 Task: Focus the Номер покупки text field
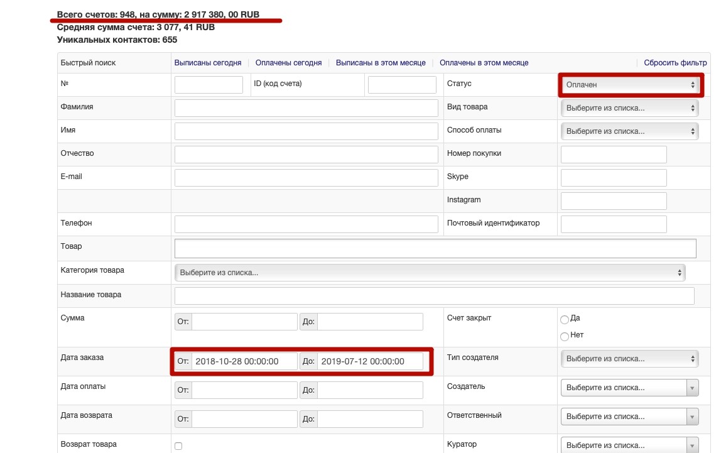[x=613, y=155]
